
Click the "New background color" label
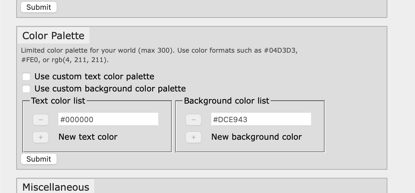point(256,137)
